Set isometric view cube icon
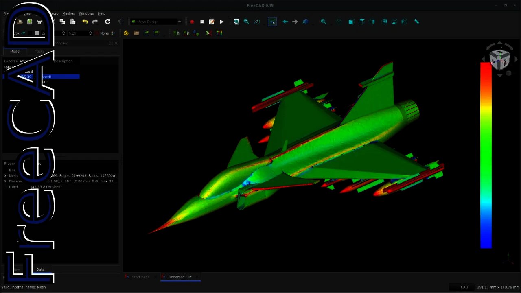Image resolution: width=521 pixels, height=293 pixels. tap(339, 22)
